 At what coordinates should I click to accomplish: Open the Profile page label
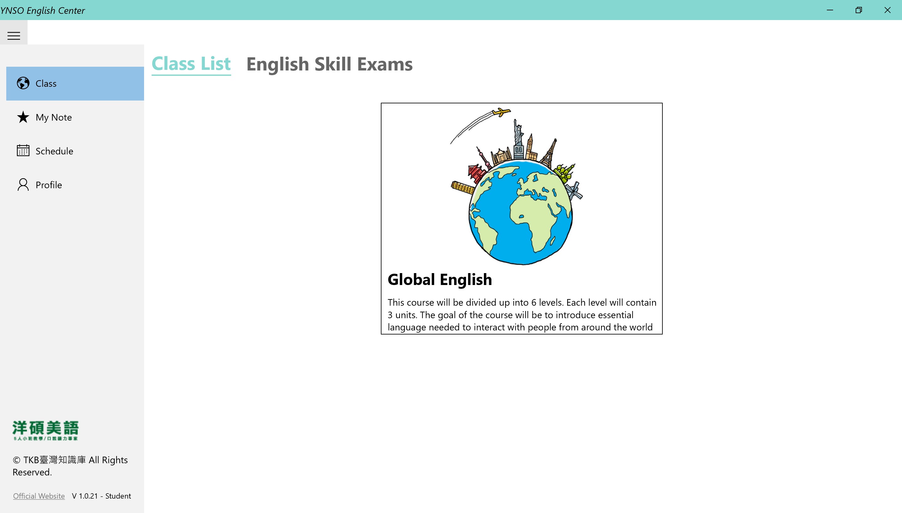pos(49,185)
